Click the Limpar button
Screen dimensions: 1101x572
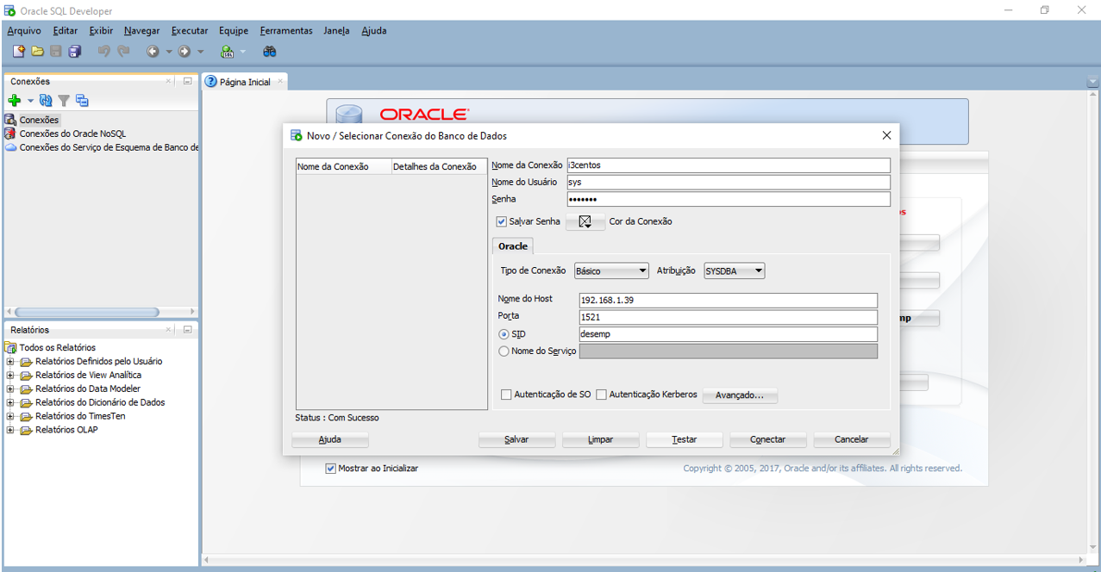tap(601, 439)
